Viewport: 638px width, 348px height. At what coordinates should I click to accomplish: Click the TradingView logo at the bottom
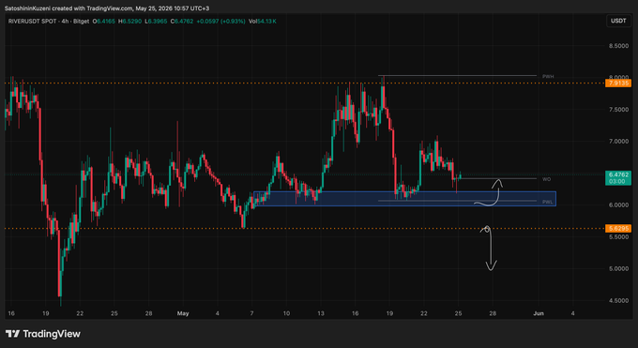(43, 334)
